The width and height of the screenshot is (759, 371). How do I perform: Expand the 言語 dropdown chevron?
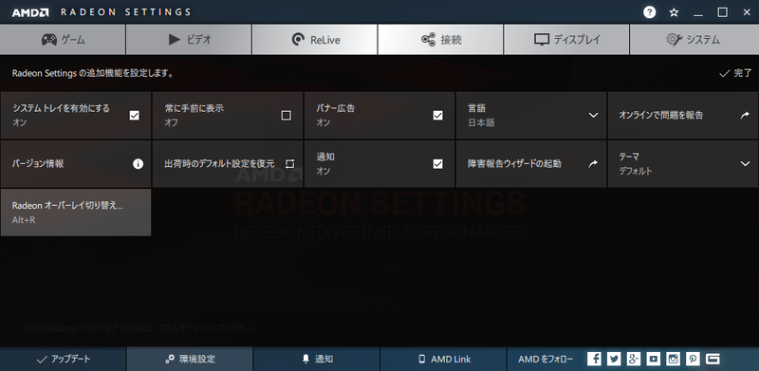(x=593, y=115)
